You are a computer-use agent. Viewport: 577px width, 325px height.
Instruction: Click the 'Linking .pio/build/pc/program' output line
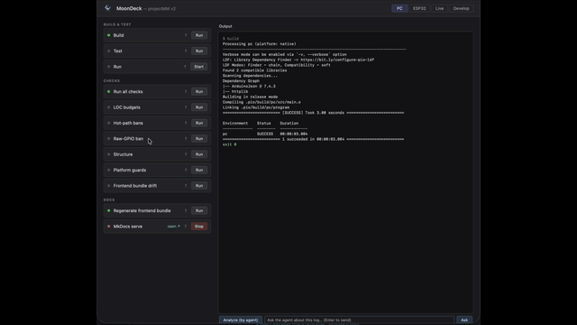tap(256, 107)
